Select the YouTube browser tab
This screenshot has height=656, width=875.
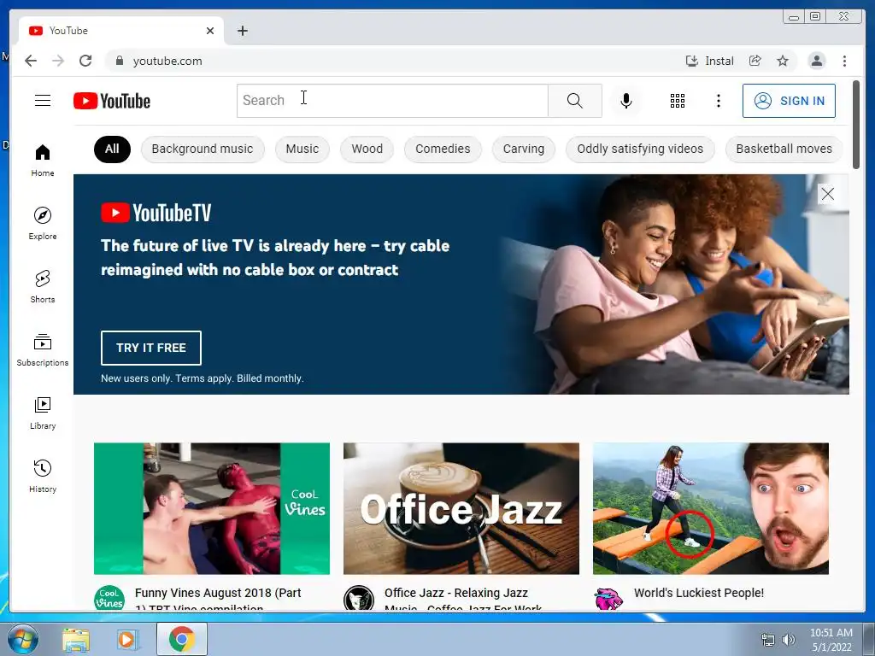click(x=121, y=31)
